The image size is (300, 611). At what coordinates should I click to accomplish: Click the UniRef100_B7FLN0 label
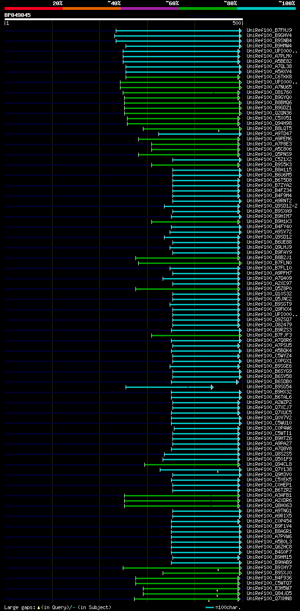tap(269, 263)
